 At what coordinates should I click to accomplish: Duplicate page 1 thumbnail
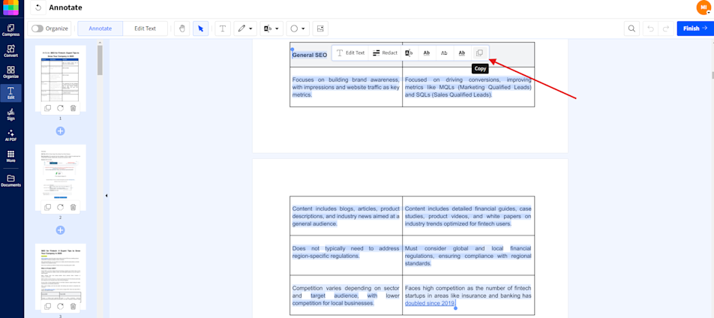(47, 108)
